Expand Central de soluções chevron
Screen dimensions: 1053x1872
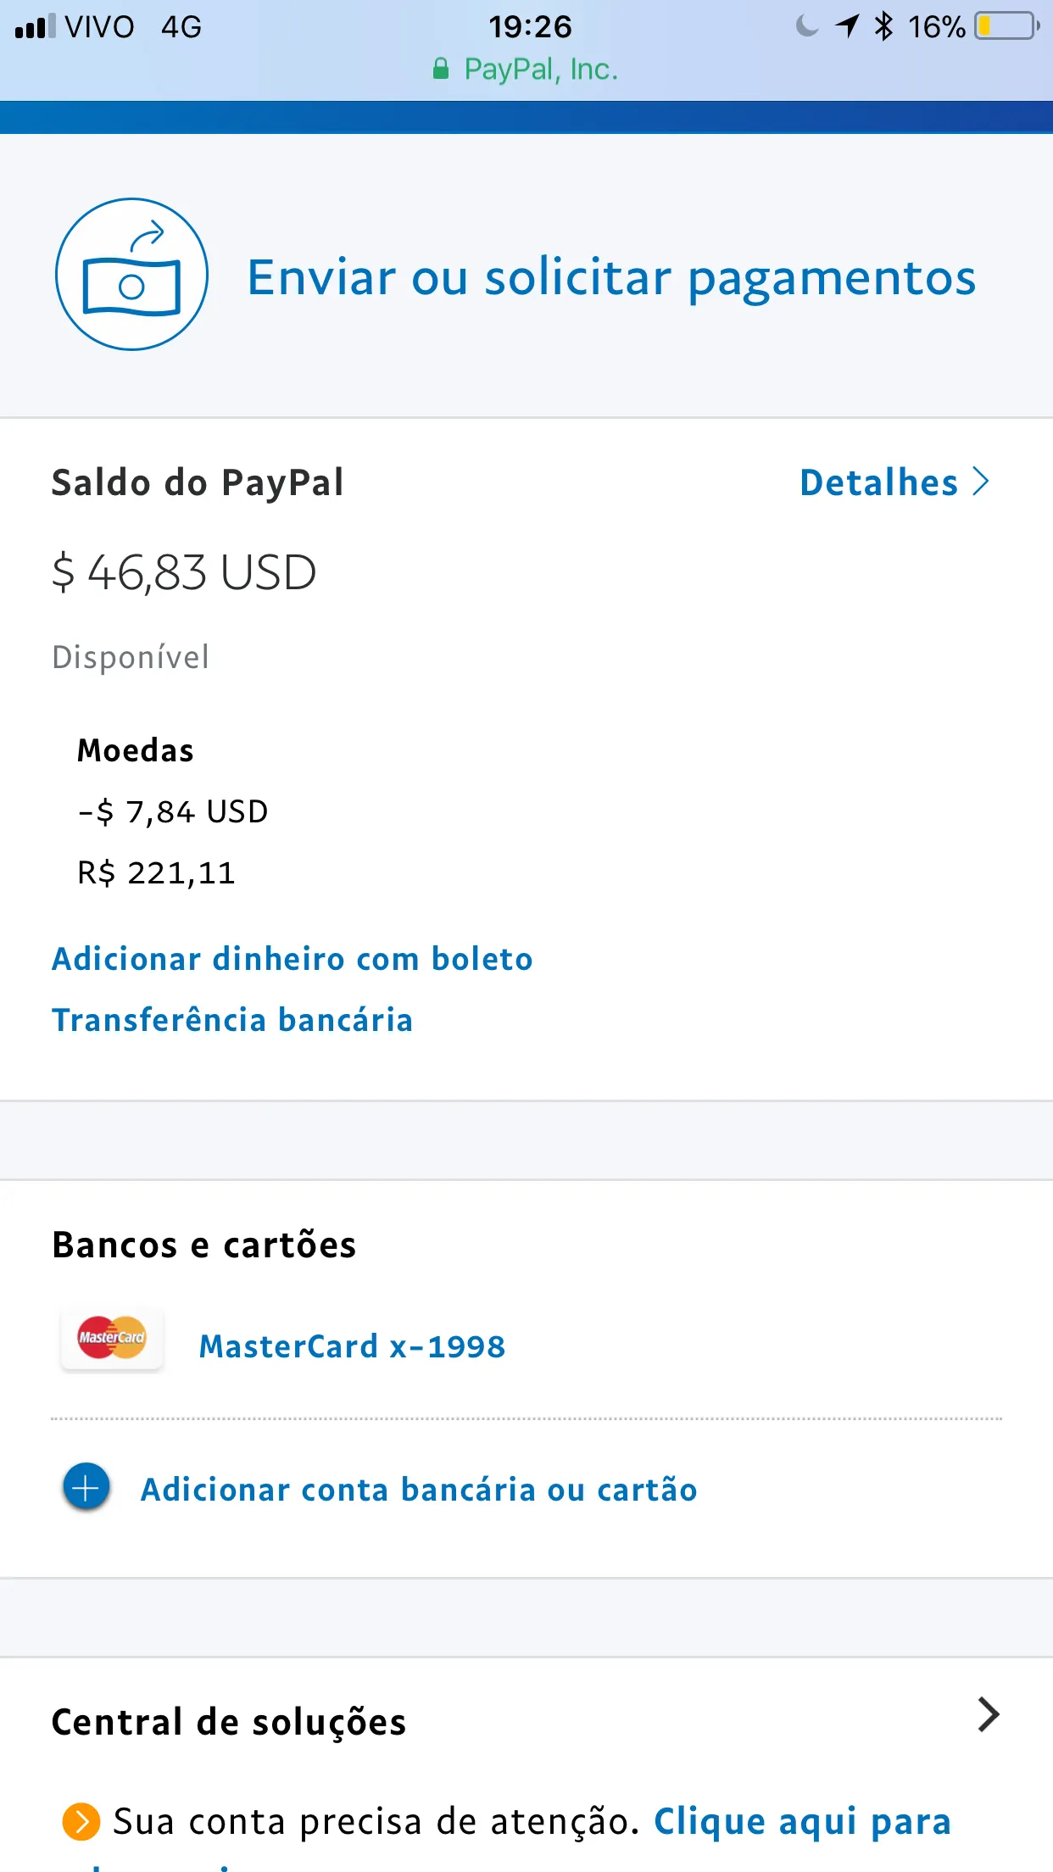(x=988, y=1714)
